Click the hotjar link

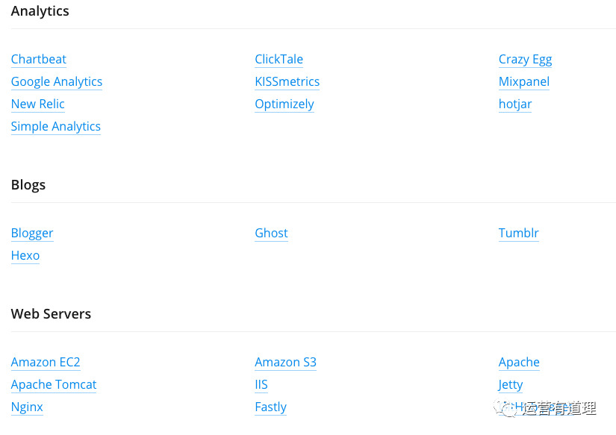click(x=515, y=104)
